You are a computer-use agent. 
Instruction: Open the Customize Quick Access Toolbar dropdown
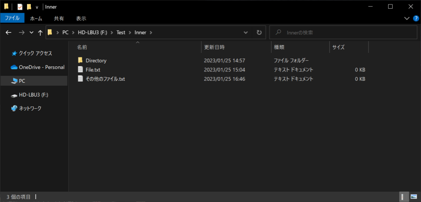click(x=37, y=7)
